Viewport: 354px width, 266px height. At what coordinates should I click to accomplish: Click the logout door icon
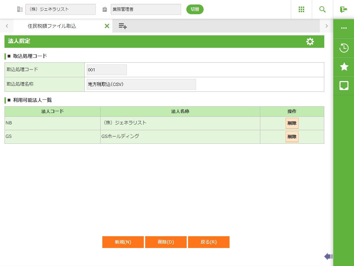point(343,9)
